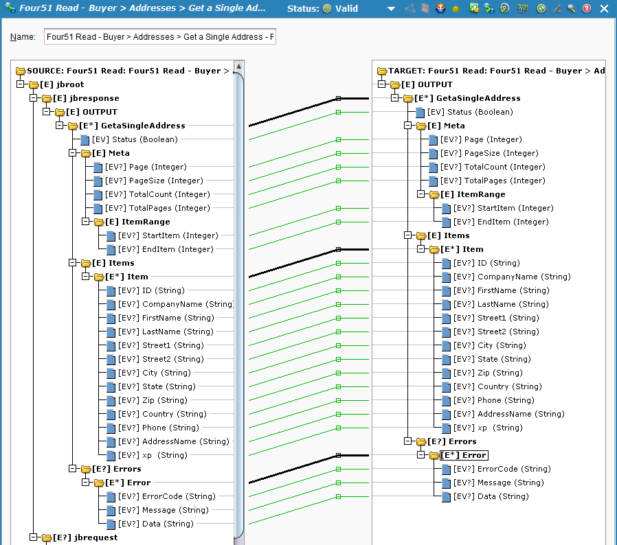Collapse the source Meta folder
The image size is (617, 545).
click(x=73, y=153)
